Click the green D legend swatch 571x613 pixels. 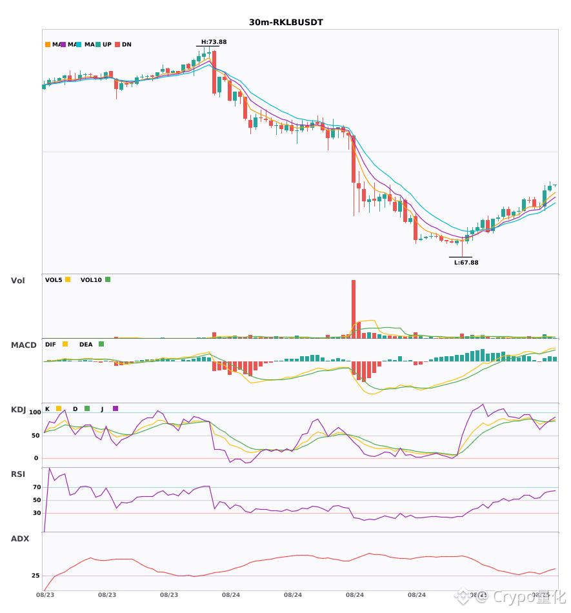(x=87, y=408)
